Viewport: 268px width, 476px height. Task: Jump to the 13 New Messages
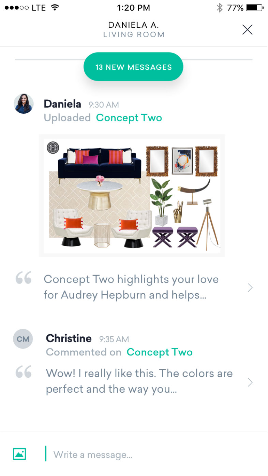tap(133, 67)
